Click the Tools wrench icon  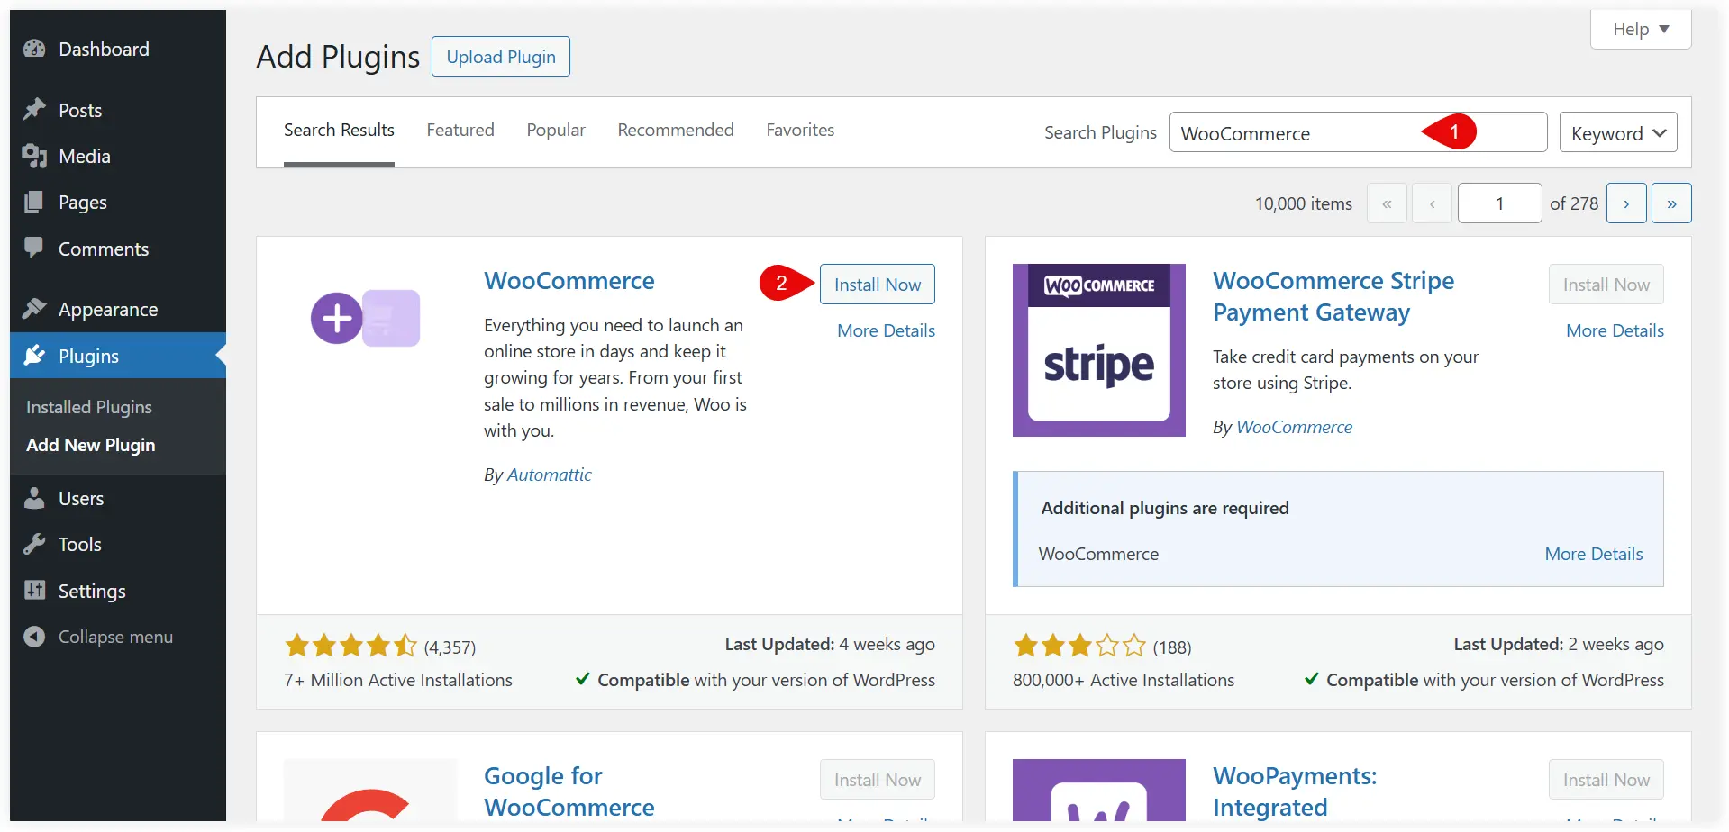34,544
